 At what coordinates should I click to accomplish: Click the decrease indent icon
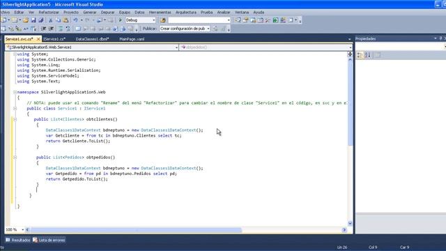(43, 29)
